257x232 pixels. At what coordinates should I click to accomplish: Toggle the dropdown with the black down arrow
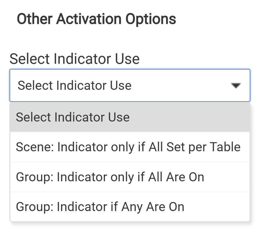click(x=236, y=86)
